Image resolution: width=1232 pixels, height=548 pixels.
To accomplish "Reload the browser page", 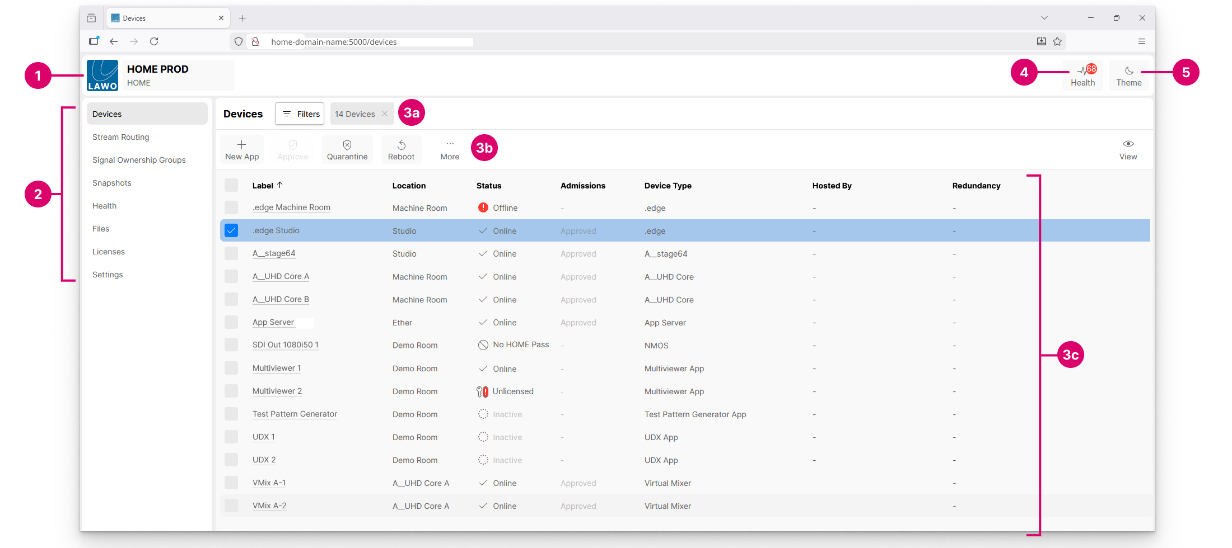I will pos(154,41).
